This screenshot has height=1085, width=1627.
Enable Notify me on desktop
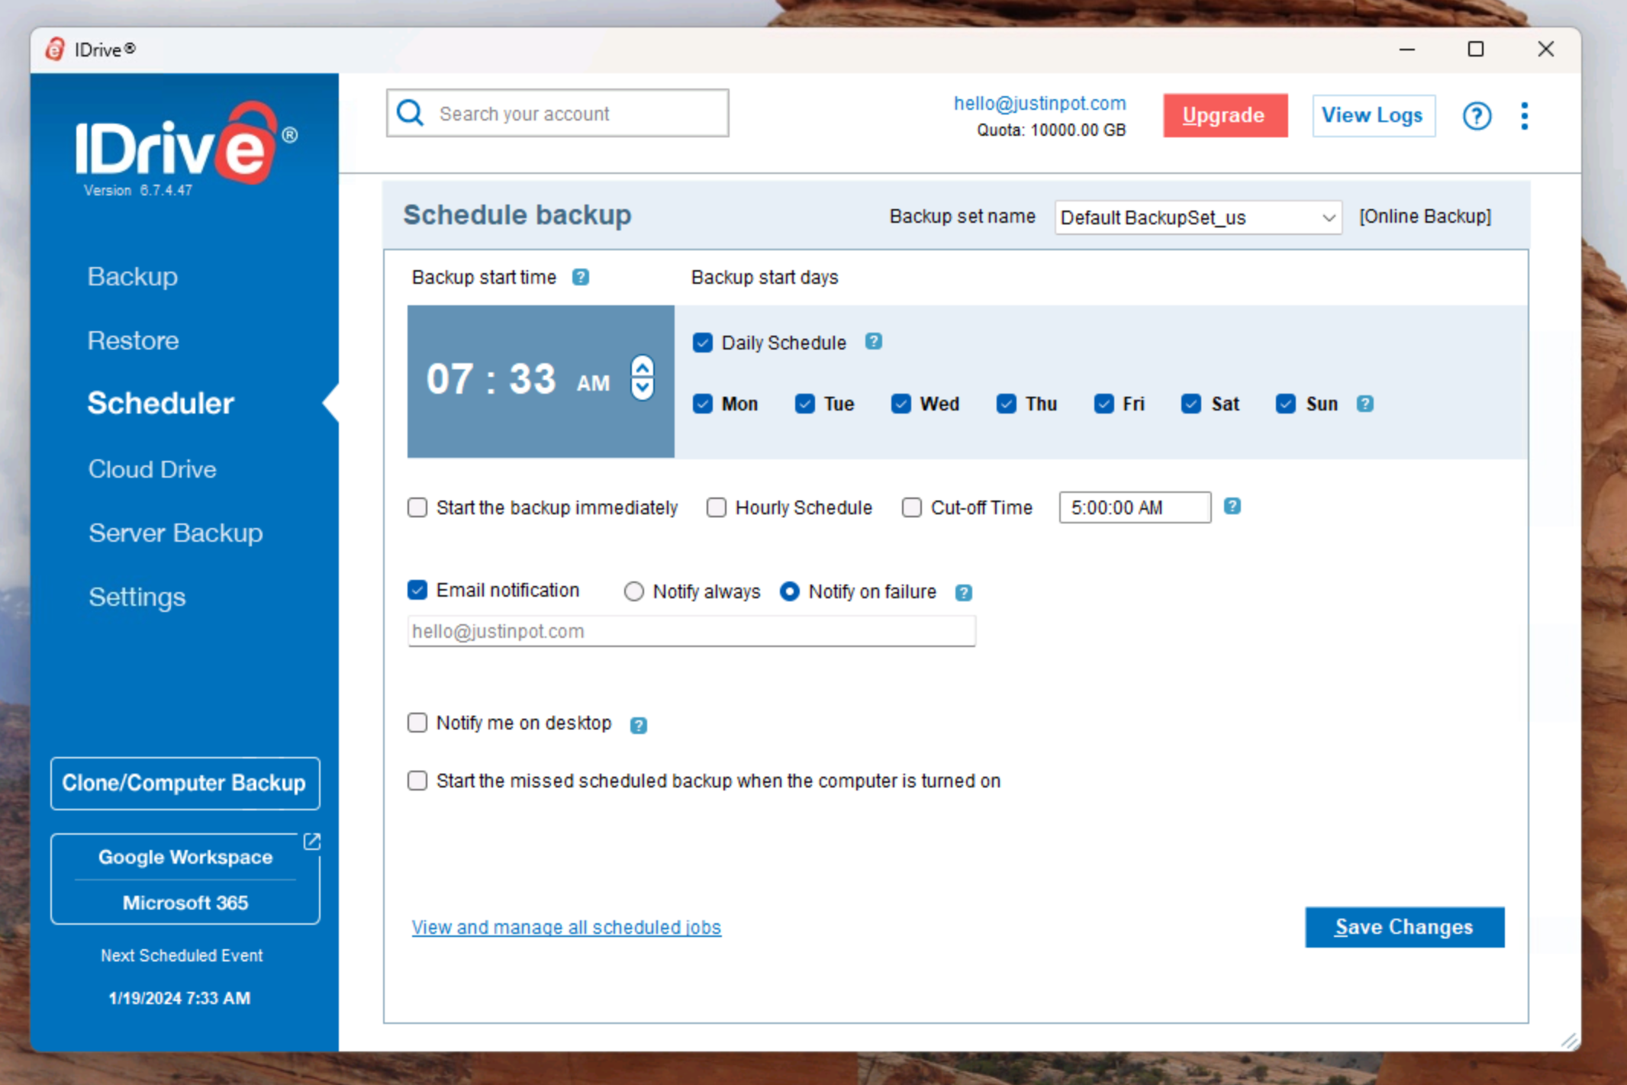417,723
